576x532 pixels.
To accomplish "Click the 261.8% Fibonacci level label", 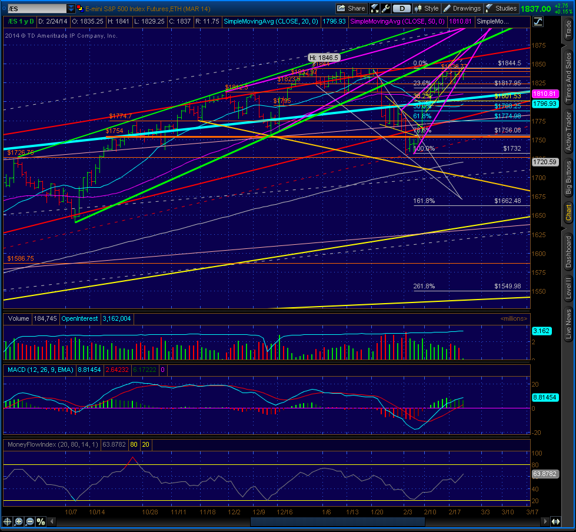I will (x=424, y=286).
